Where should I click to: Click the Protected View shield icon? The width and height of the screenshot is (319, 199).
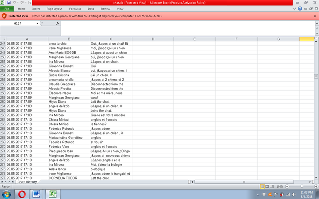pos(4,16)
